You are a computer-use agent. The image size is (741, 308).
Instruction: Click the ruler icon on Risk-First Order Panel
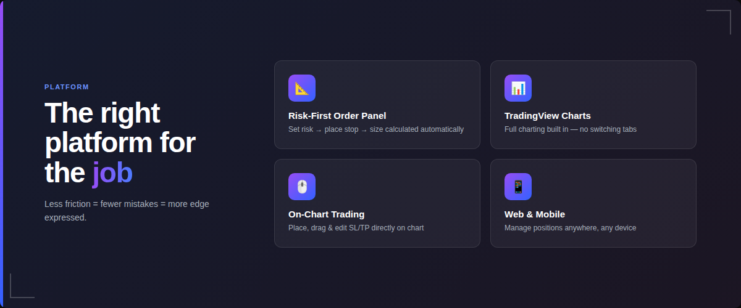click(302, 88)
